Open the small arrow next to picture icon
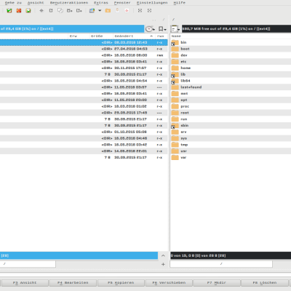 click(100, 11)
